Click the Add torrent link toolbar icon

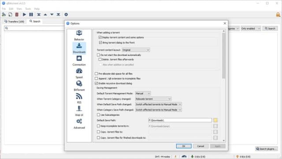pyautogui.click(x=4, y=15)
